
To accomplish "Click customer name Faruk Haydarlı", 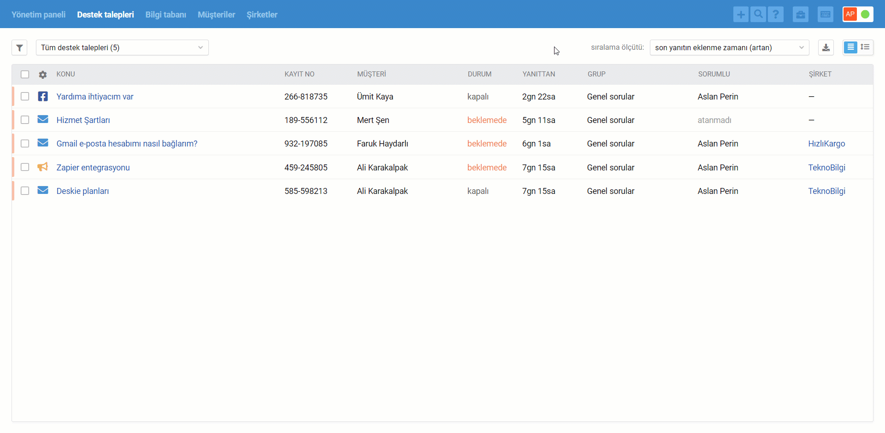I will (382, 144).
